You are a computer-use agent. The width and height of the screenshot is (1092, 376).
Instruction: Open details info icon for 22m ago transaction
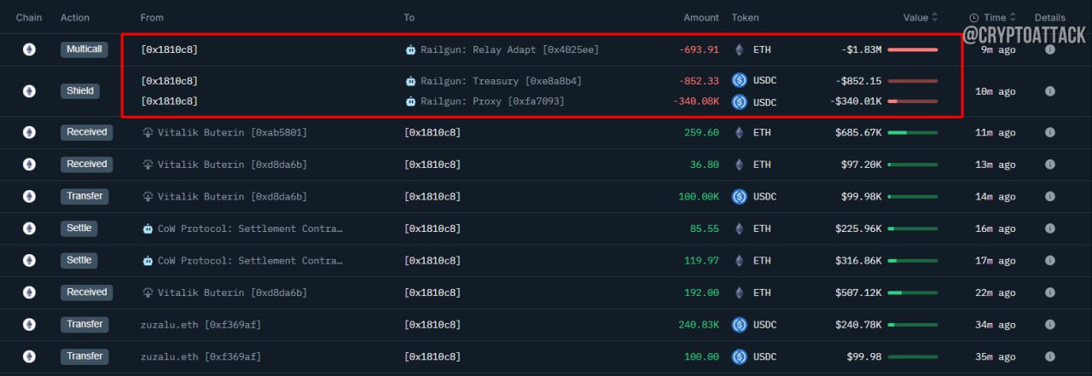[x=1050, y=292]
